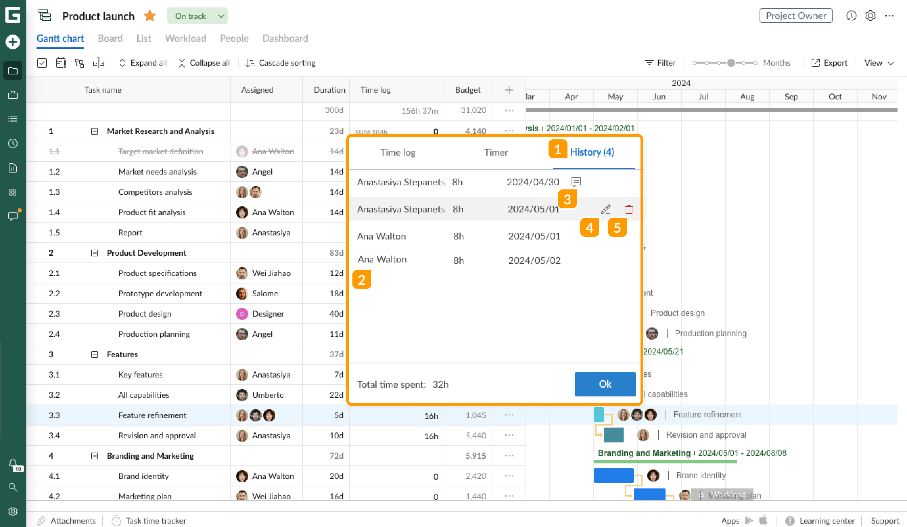Open project settings gear in header
Image resolution: width=907 pixels, height=527 pixels.
(x=870, y=16)
